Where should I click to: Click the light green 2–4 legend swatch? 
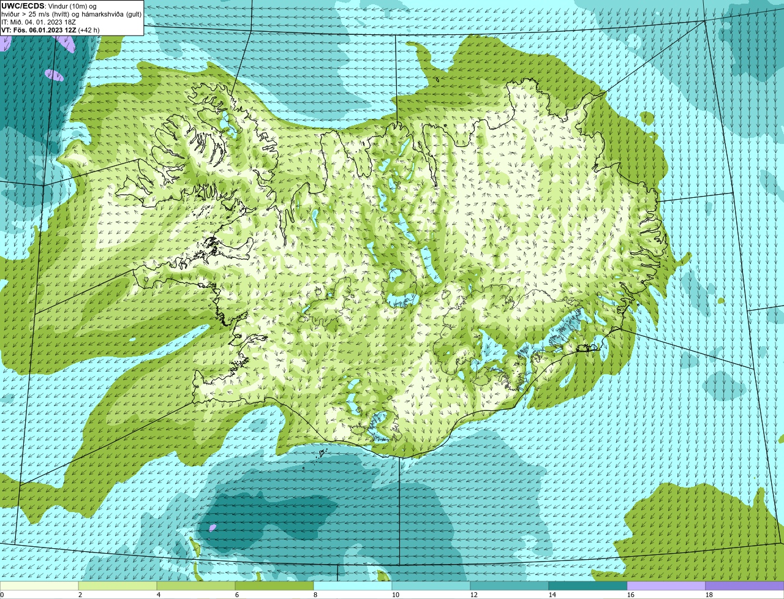coord(118,586)
